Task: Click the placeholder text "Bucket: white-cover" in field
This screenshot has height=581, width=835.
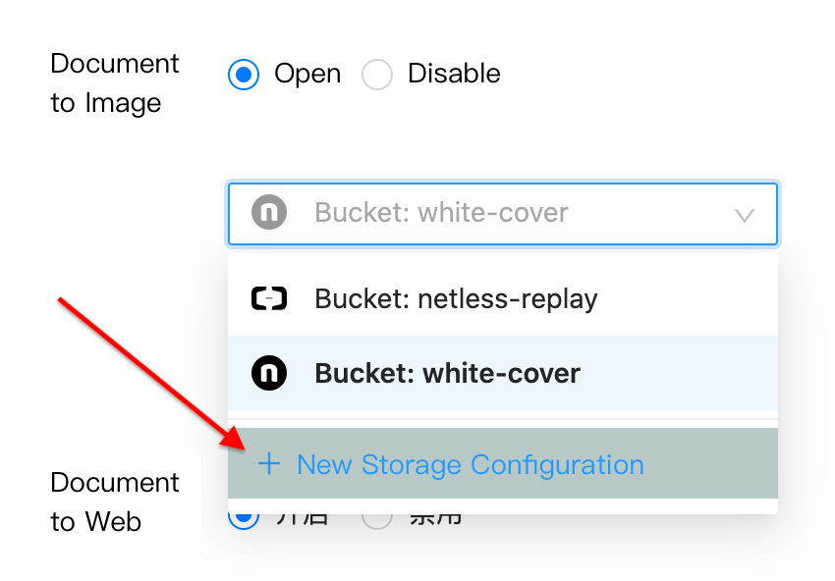Action: [x=441, y=213]
